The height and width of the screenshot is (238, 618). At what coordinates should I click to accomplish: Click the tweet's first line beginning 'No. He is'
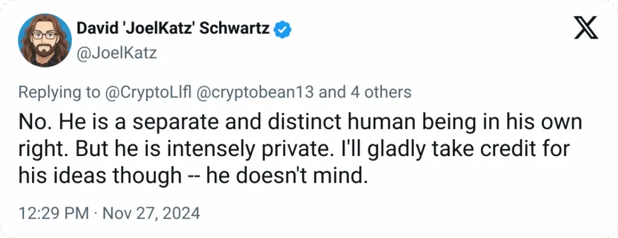tap(301, 122)
